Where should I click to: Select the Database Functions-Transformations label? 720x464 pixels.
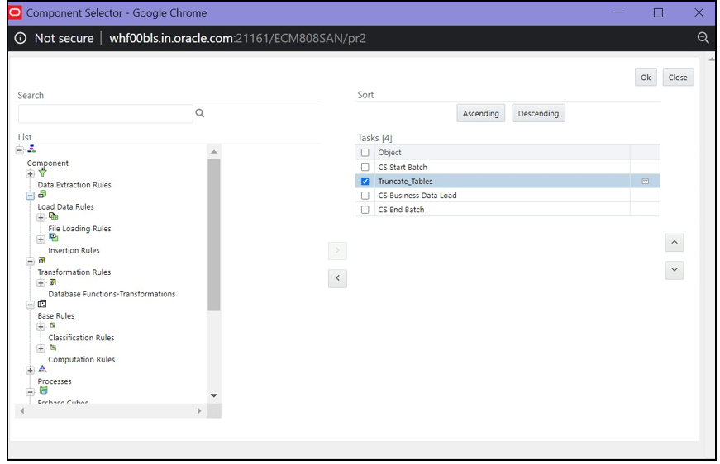click(112, 294)
